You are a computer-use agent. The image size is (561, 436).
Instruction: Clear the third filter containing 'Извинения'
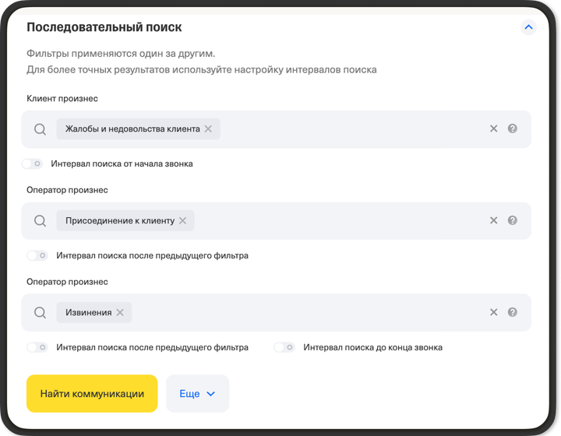(493, 312)
